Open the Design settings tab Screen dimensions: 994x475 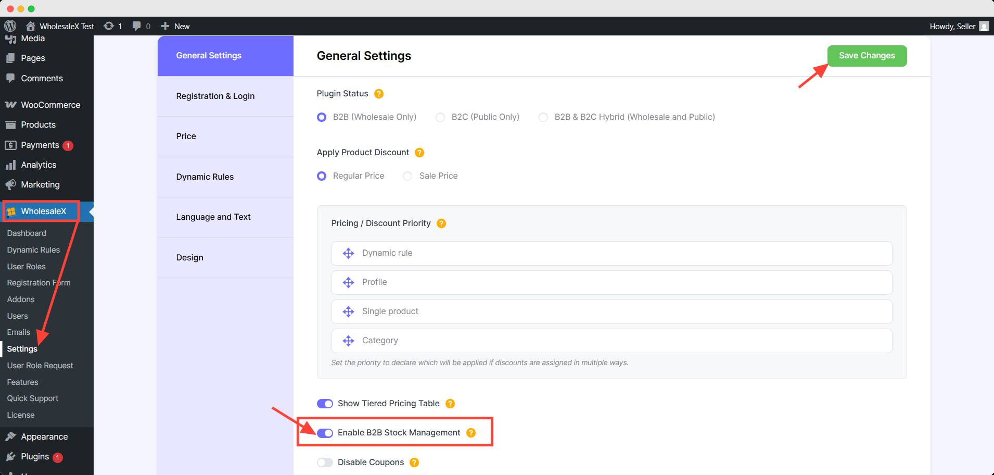(x=225, y=258)
